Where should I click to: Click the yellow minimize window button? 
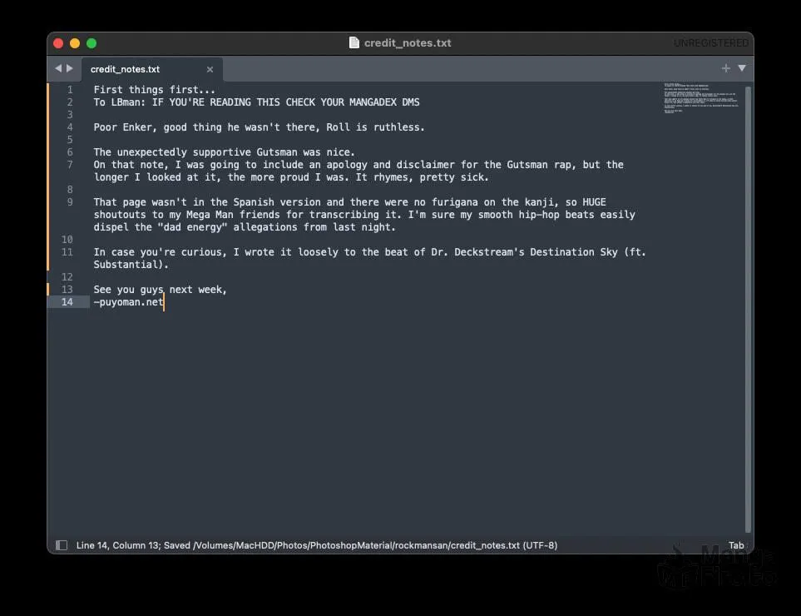coord(75,43)
